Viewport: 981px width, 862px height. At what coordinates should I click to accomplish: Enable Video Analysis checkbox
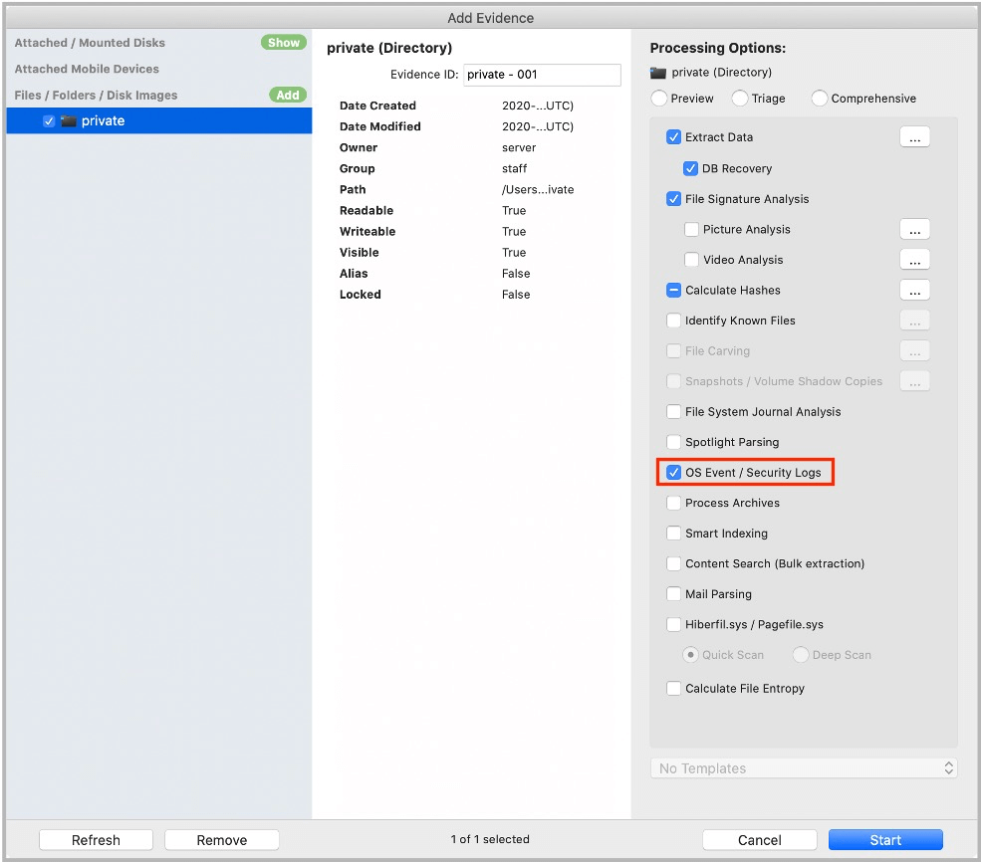(x=691, y=260)
